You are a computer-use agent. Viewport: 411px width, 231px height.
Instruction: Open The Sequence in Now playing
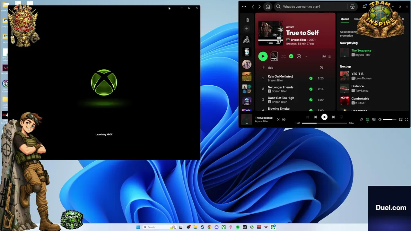361,50
